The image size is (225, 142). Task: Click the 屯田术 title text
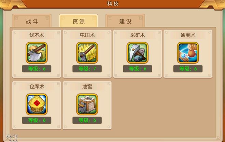click(x=87, y=35)
